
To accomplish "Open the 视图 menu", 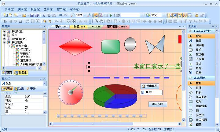I will (35, 9).
